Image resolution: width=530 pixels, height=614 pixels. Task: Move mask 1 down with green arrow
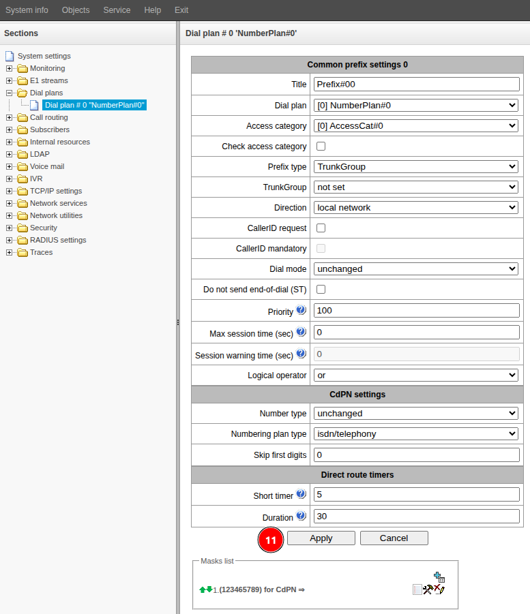(209, 589)
